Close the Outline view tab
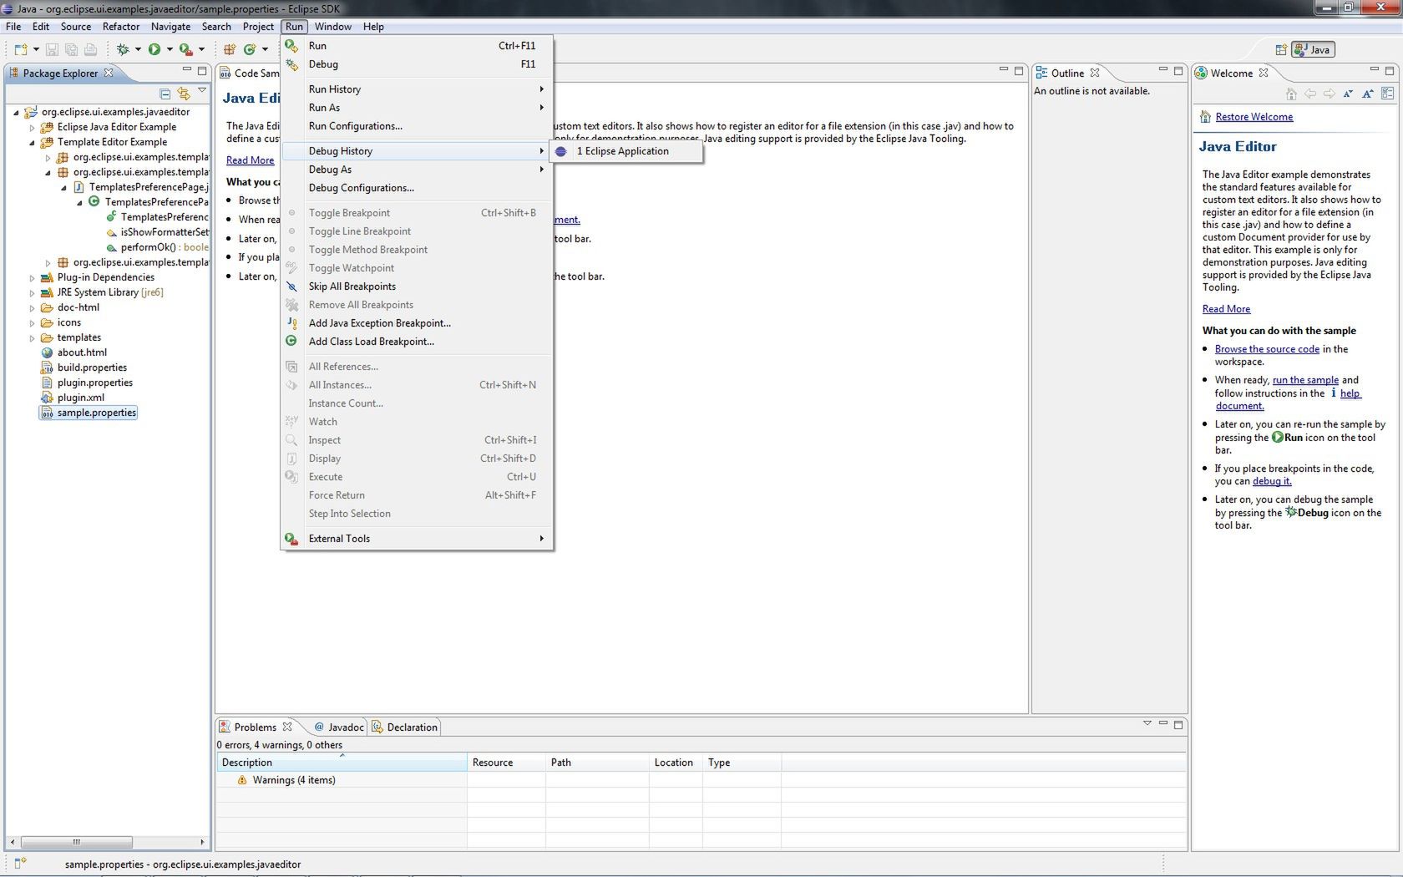This screenshot has height=877, width=1403. pyautogui.click(x=1094, y=73)
